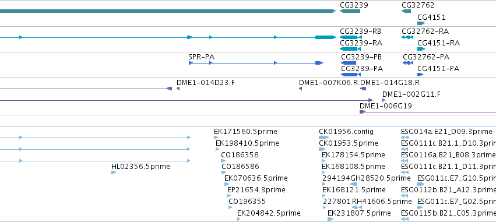Click the ESG014a.E21_D09.3prime label

[446, 132]
